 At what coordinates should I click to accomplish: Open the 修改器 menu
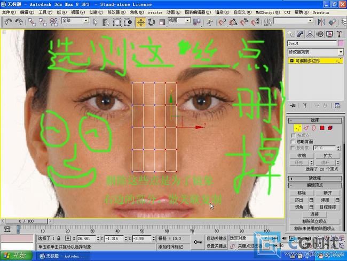click(116, 12)
